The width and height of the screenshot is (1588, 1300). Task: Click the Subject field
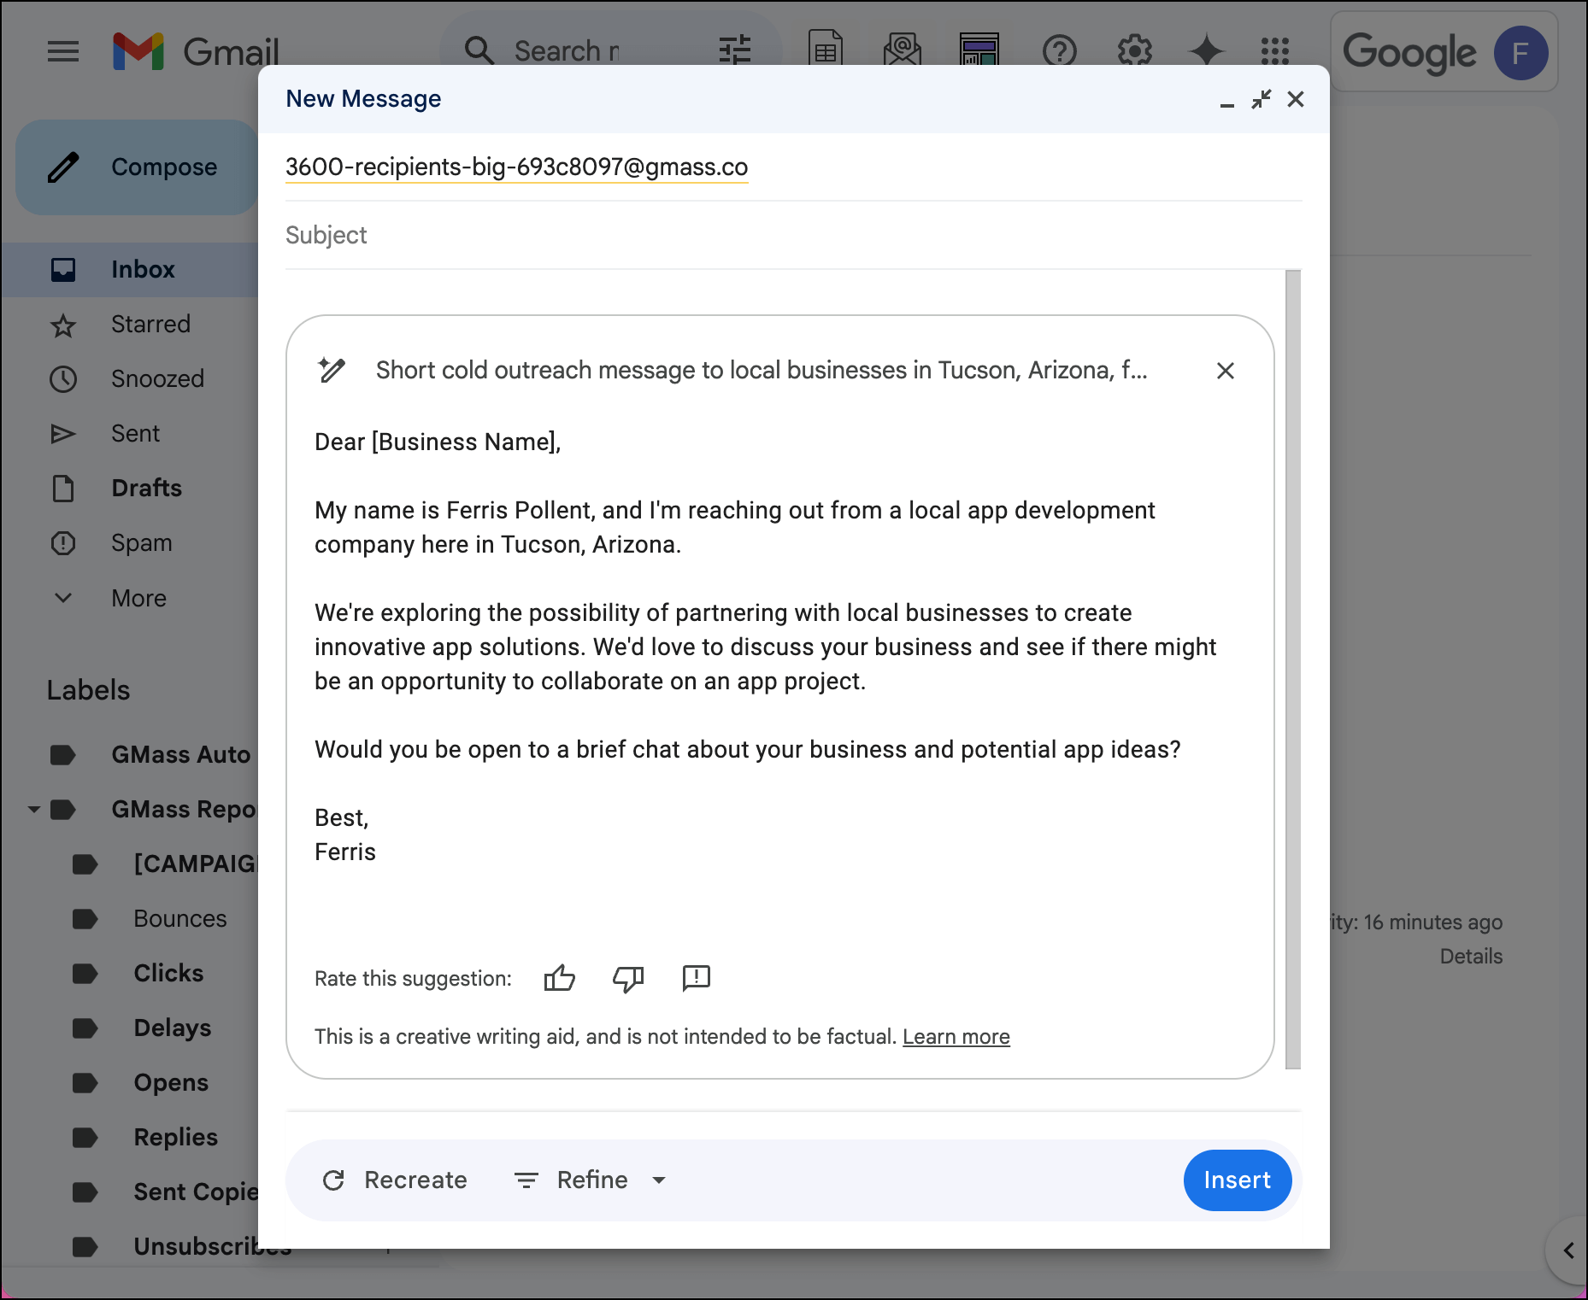click(793, 236)
